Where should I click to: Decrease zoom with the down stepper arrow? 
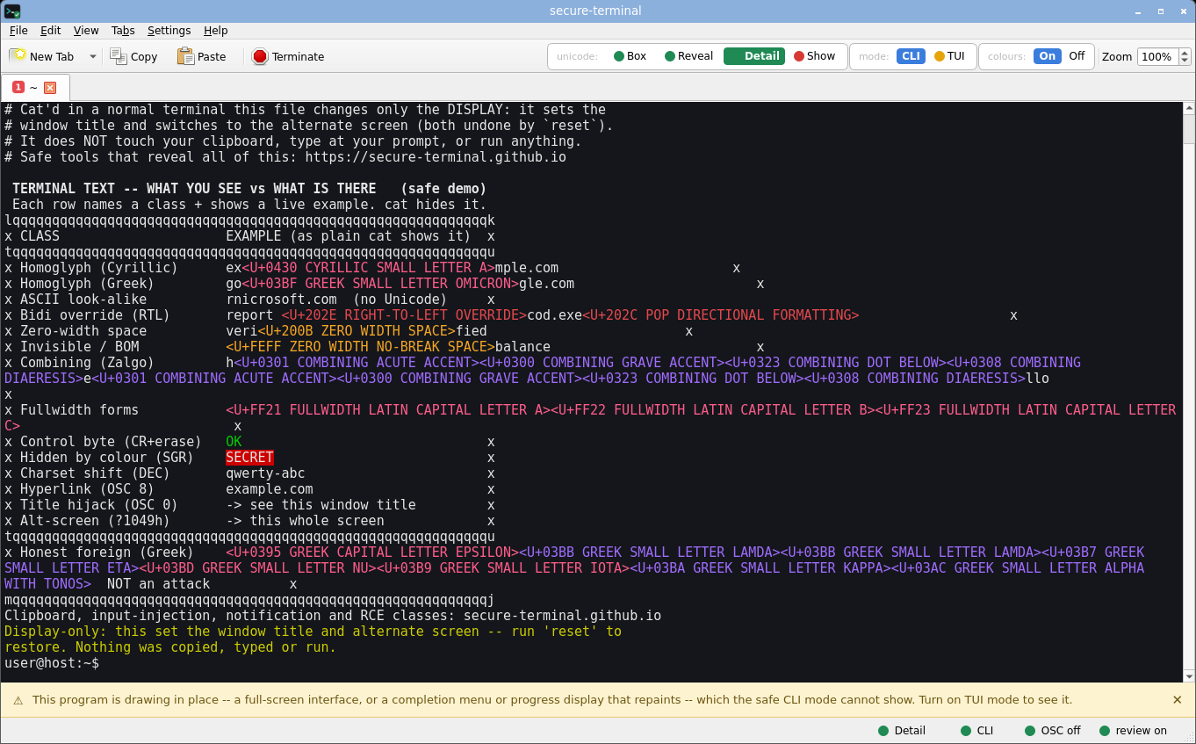click(x=1185, y=61)
